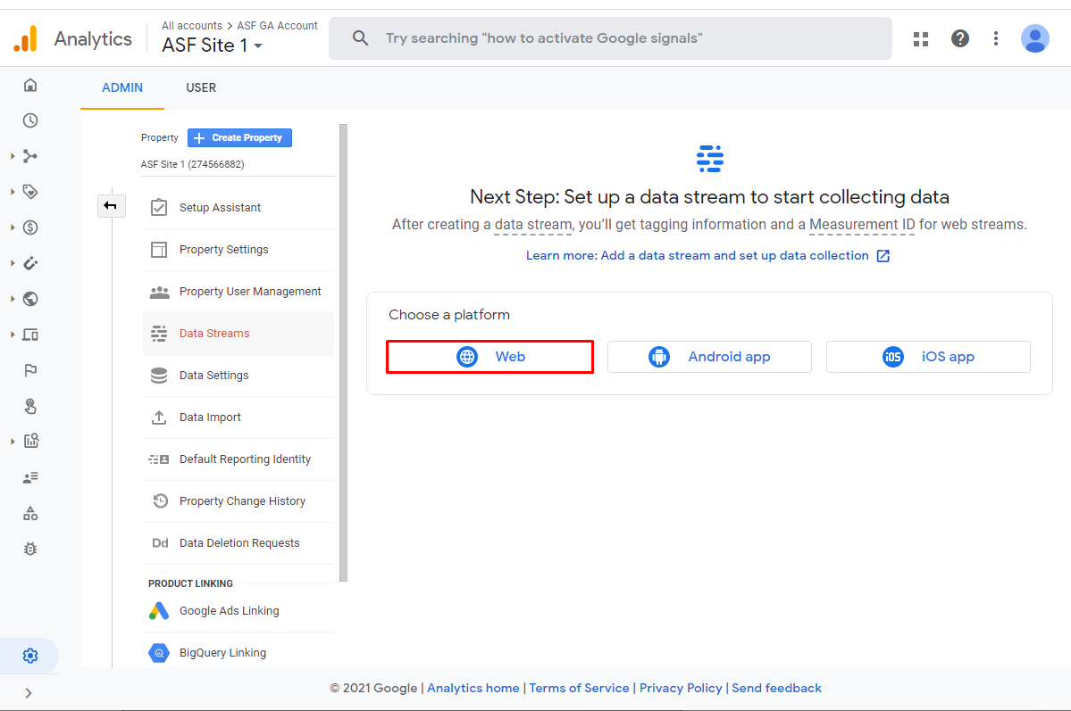The image size is (1071, 711).
Task: Open Setup Assistant menu item
Action: tap(238, 208)
